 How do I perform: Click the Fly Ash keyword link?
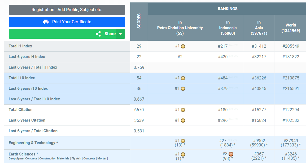76,158
